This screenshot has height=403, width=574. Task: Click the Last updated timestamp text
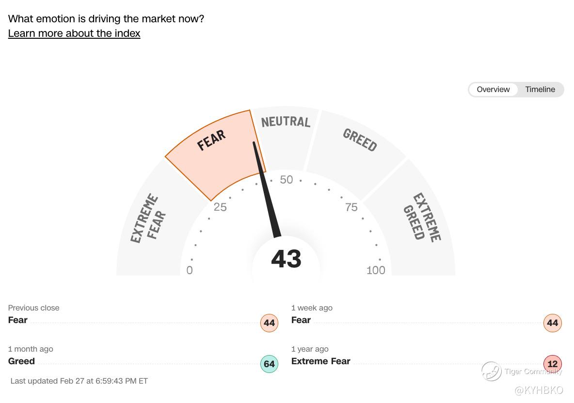[79, 381]
